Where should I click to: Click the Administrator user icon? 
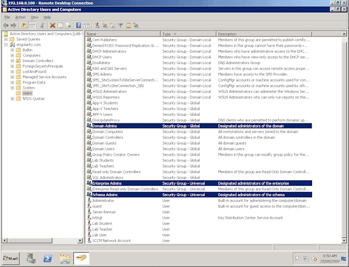[89, 200]
